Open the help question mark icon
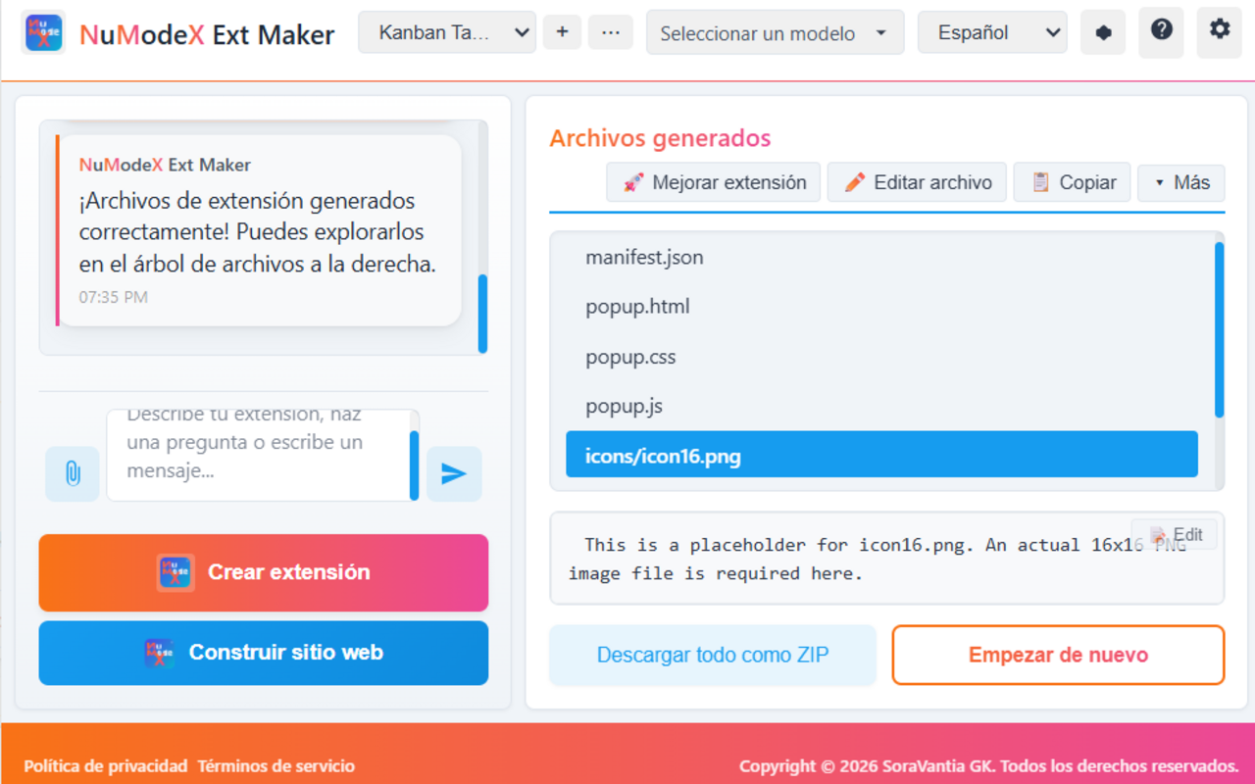Image resolution: width=1255 pixels, height=784 pixels. pos(1161,30)
